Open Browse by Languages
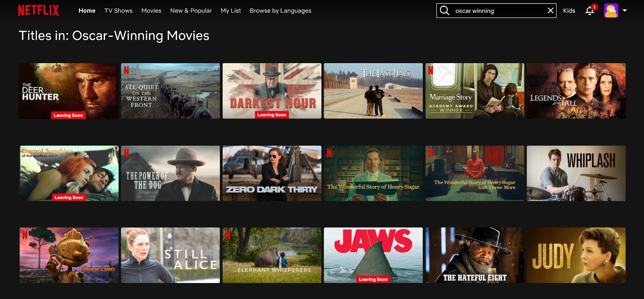 [x=281, y=10]
